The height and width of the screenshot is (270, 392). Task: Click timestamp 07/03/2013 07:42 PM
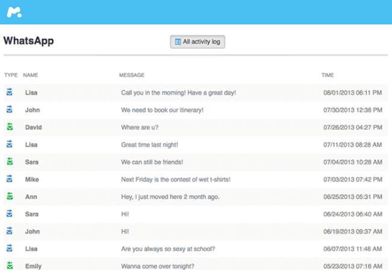353,179
